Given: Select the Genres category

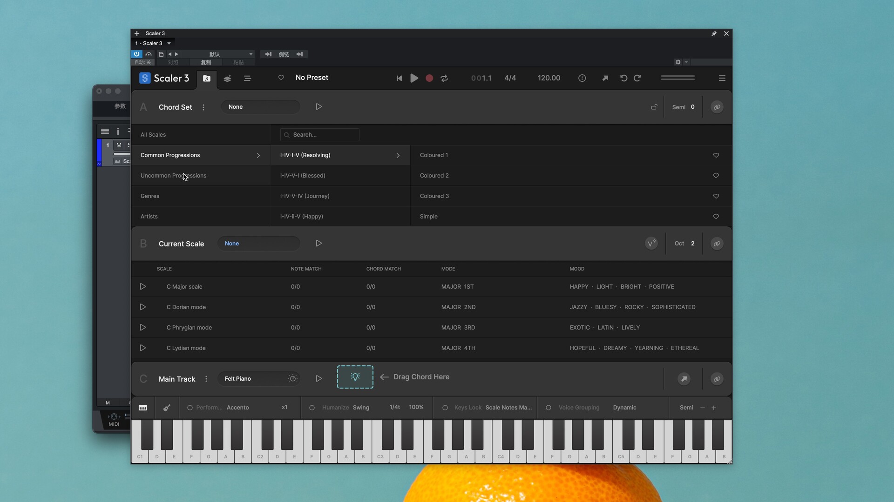Looking at the screenshot, I should click(x=201, y=196).
